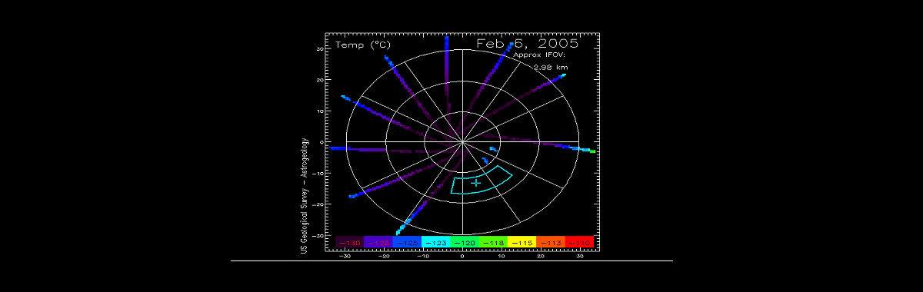The width and height of the screenshot is (923, 292).
Task: Click the cyan cross marker in plot
Action: click(x=476, y=182)
